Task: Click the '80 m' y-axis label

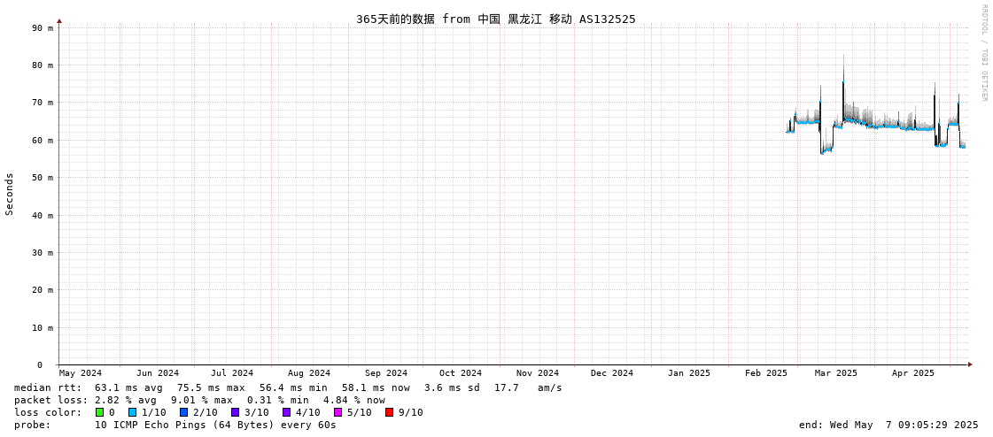Action: click(x=42, y=65)
